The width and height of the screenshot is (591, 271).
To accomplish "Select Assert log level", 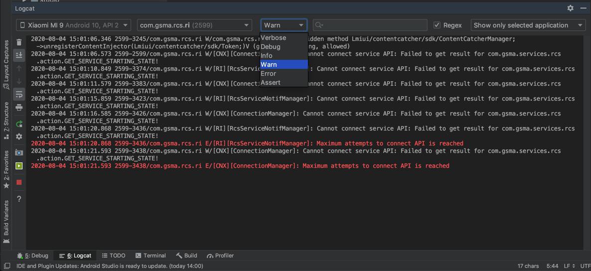I will 284,83.
